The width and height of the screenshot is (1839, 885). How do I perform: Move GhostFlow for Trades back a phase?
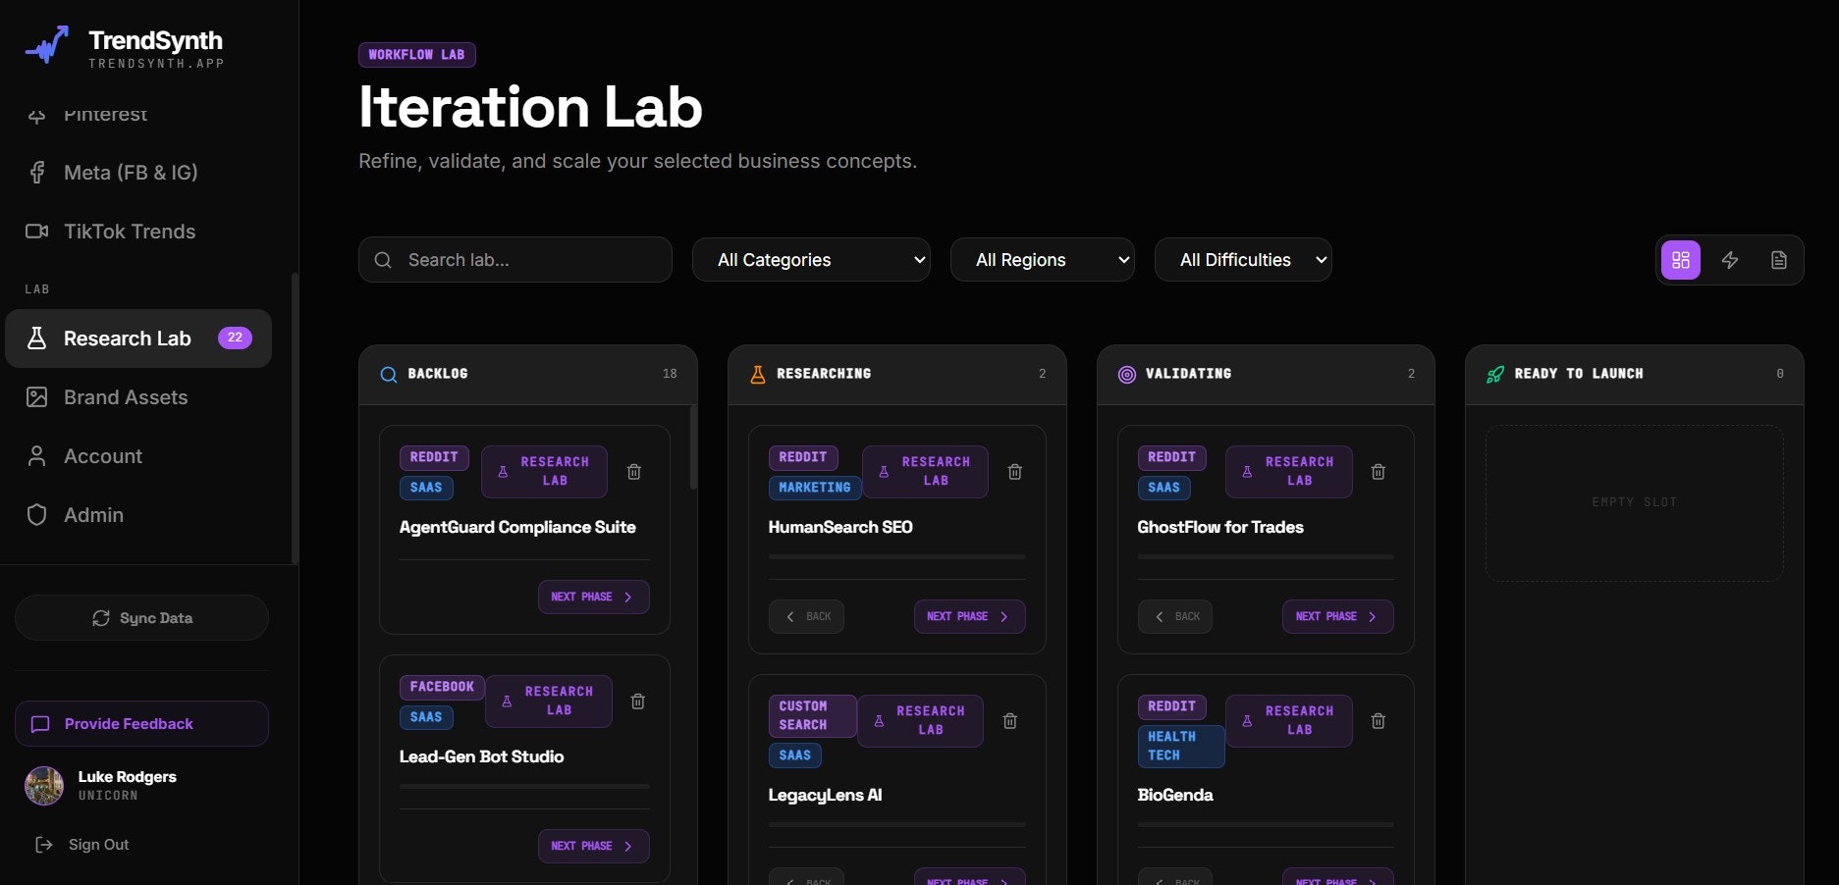[1175, 616]
